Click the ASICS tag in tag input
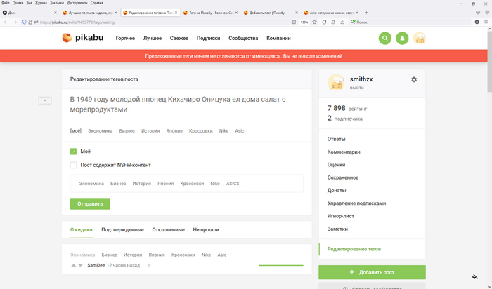492x289 pixels. (233, 184)
